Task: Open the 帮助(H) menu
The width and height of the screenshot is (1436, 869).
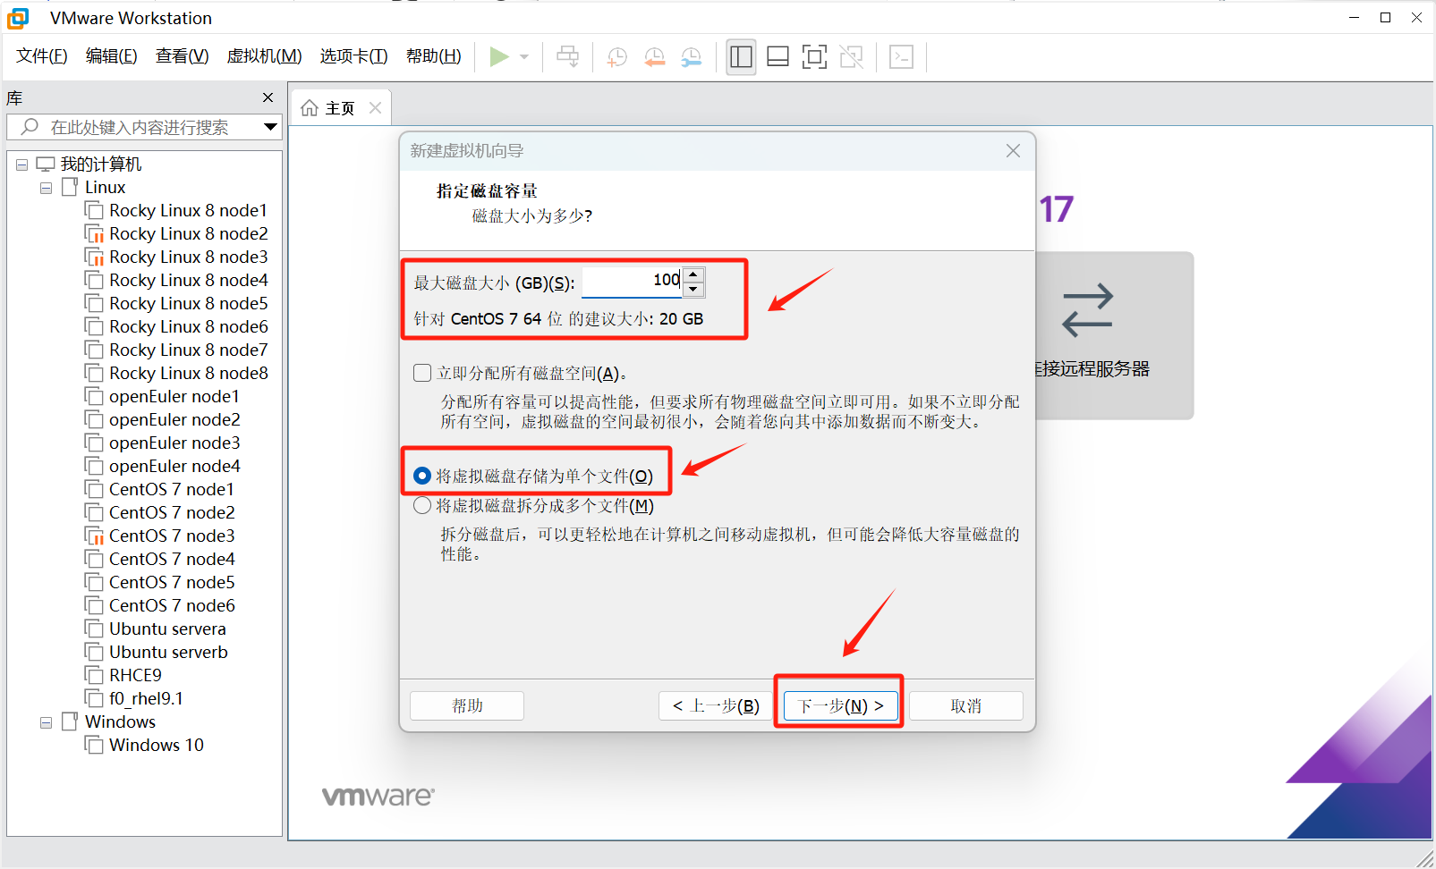Action: [x=433, y=56]
